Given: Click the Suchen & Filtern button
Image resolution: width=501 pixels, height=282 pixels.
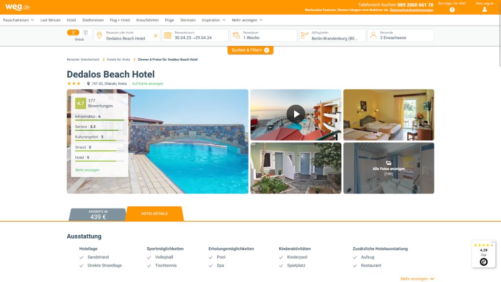Looking at the screenshot, I should [250, 50].
